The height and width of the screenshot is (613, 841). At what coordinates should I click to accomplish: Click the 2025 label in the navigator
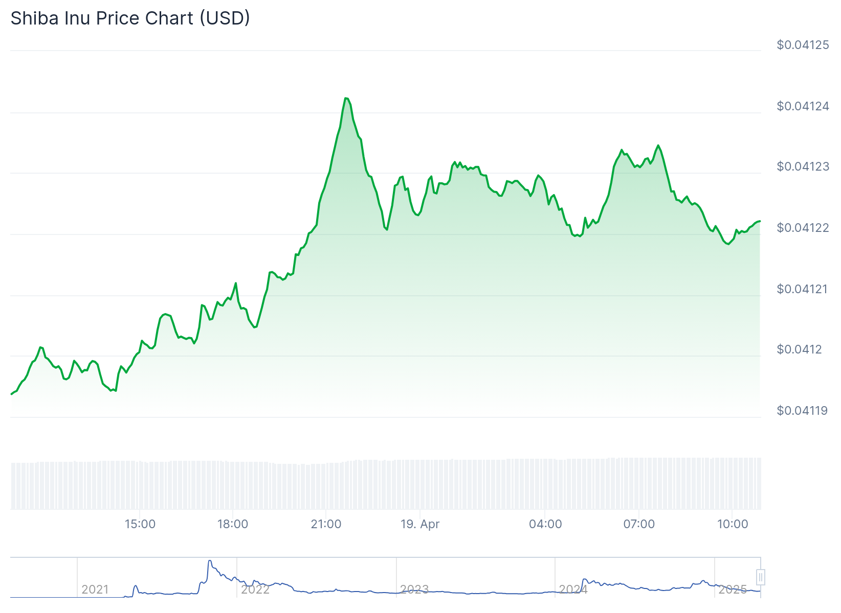pyautogui.click(x=732, y=590)
